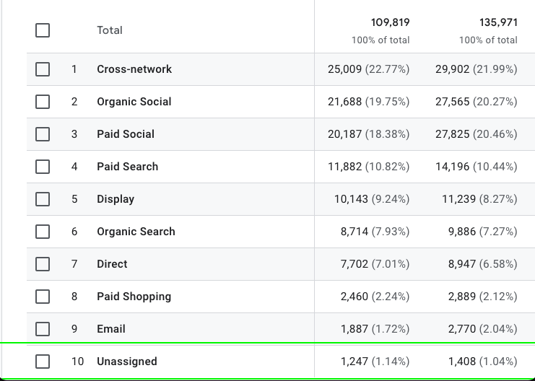
Task: Tick the Paid Shopping row checkbox
Action: click(43, 297)
